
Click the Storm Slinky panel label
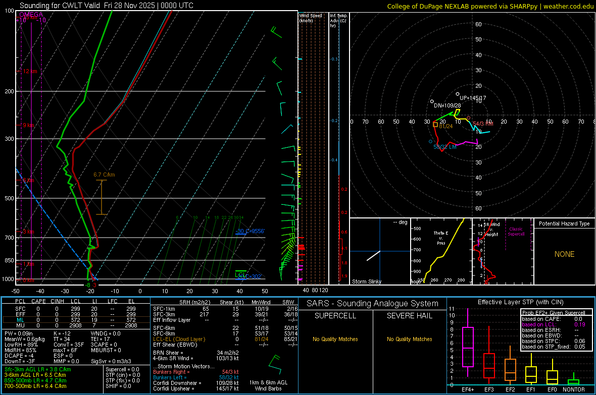tap(366, 281)
